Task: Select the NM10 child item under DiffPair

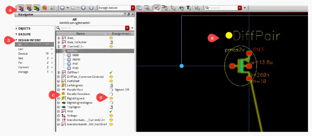Action: click(x=76, y=59)
